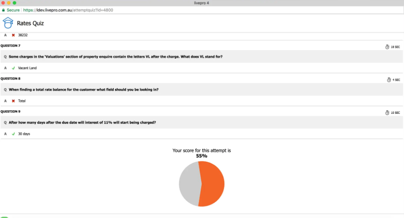Click the graduation cap quiz icon
Viewport: 404px width, 218px height.
[8, 23]
